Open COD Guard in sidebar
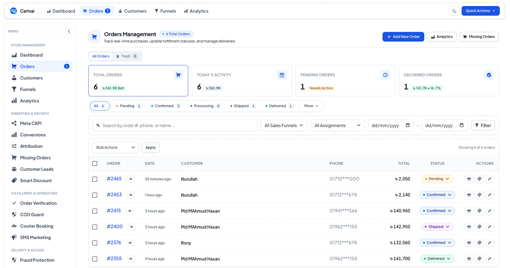This screenshot has width=510, height=268. point(40,215)
